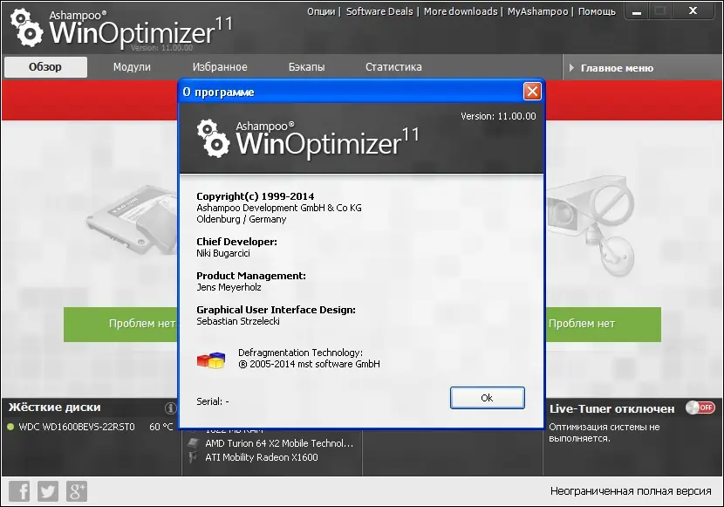Viewport: 724px width, 507px height.
Task: Close the 'О программе' dialog
Action: [x=532, y=91]
